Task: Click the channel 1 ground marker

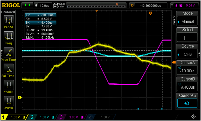Action: point(19,98)
